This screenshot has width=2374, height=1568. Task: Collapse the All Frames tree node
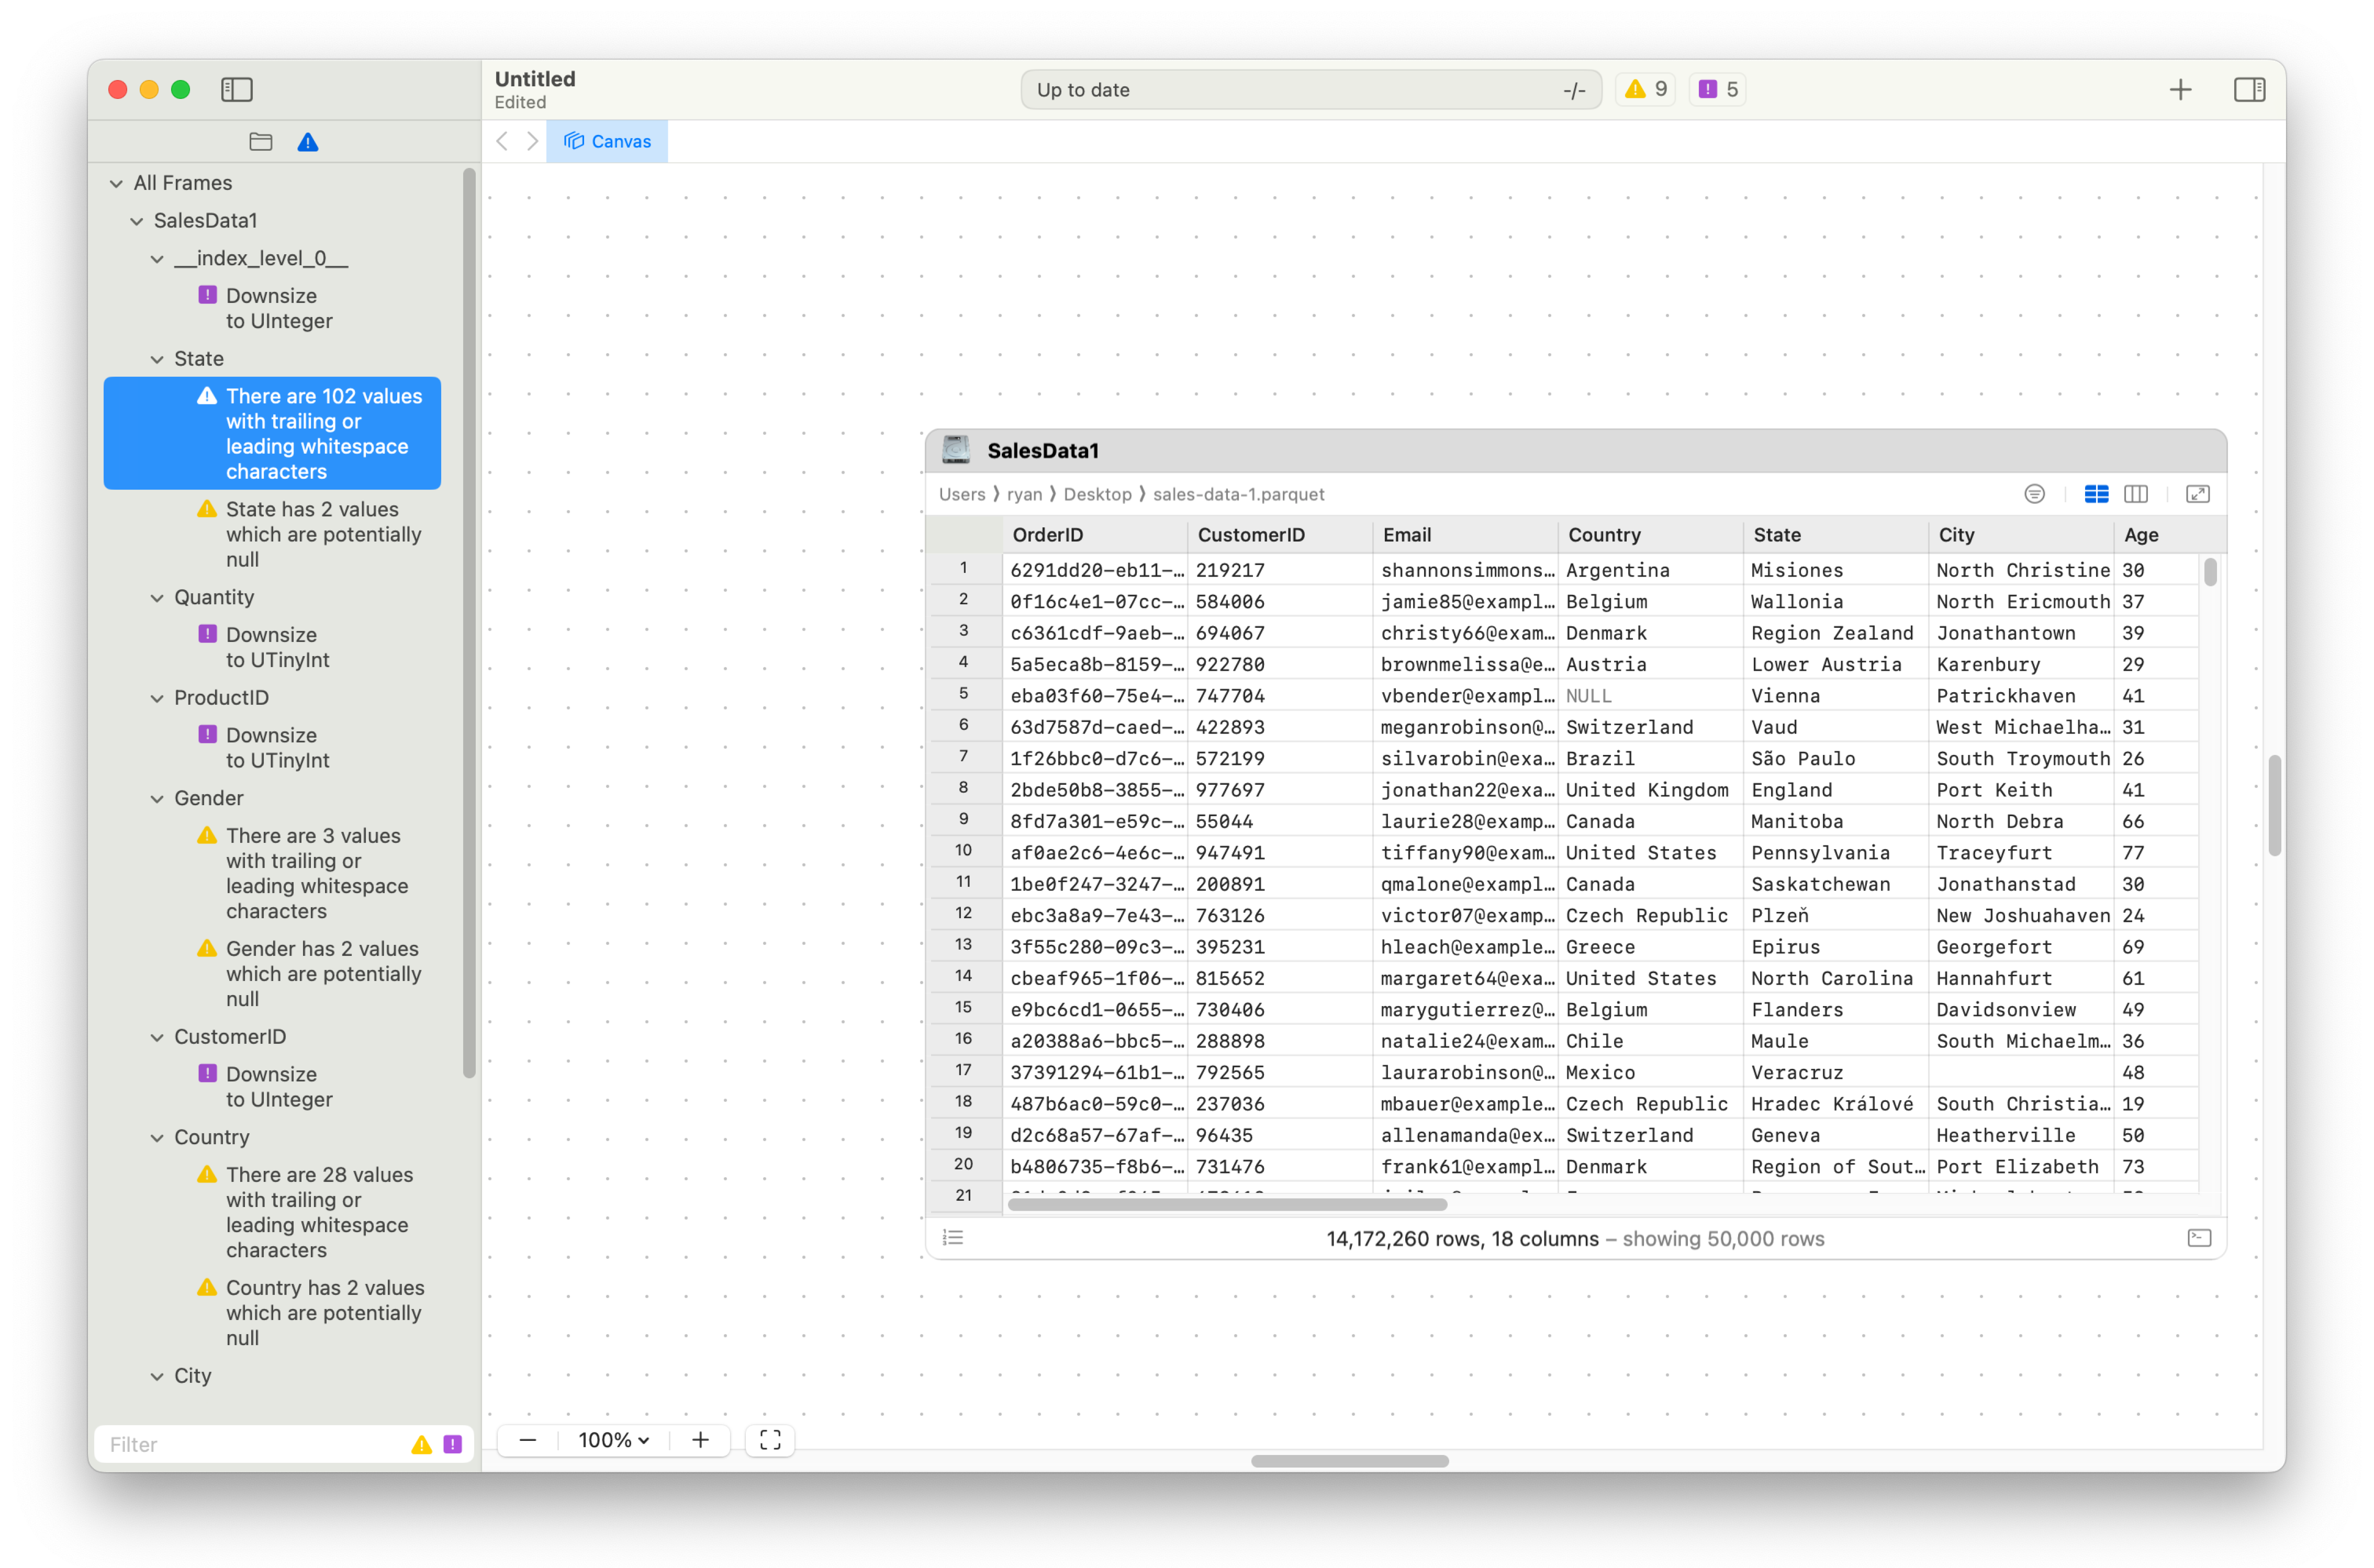tap(117, 183)
